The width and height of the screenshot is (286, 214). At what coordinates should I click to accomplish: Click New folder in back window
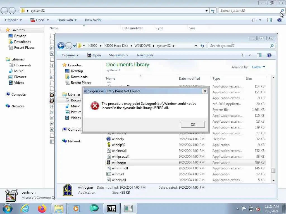93,20
